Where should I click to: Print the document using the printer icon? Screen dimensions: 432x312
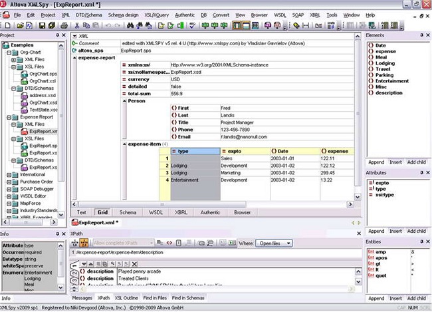64,26
